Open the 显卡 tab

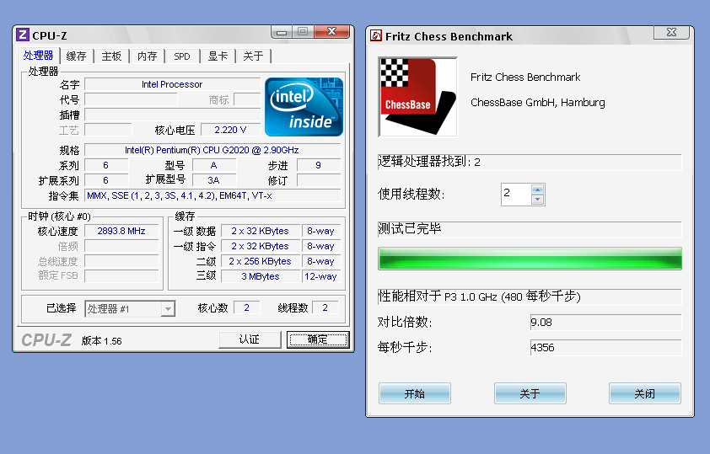tap(218, 56)
